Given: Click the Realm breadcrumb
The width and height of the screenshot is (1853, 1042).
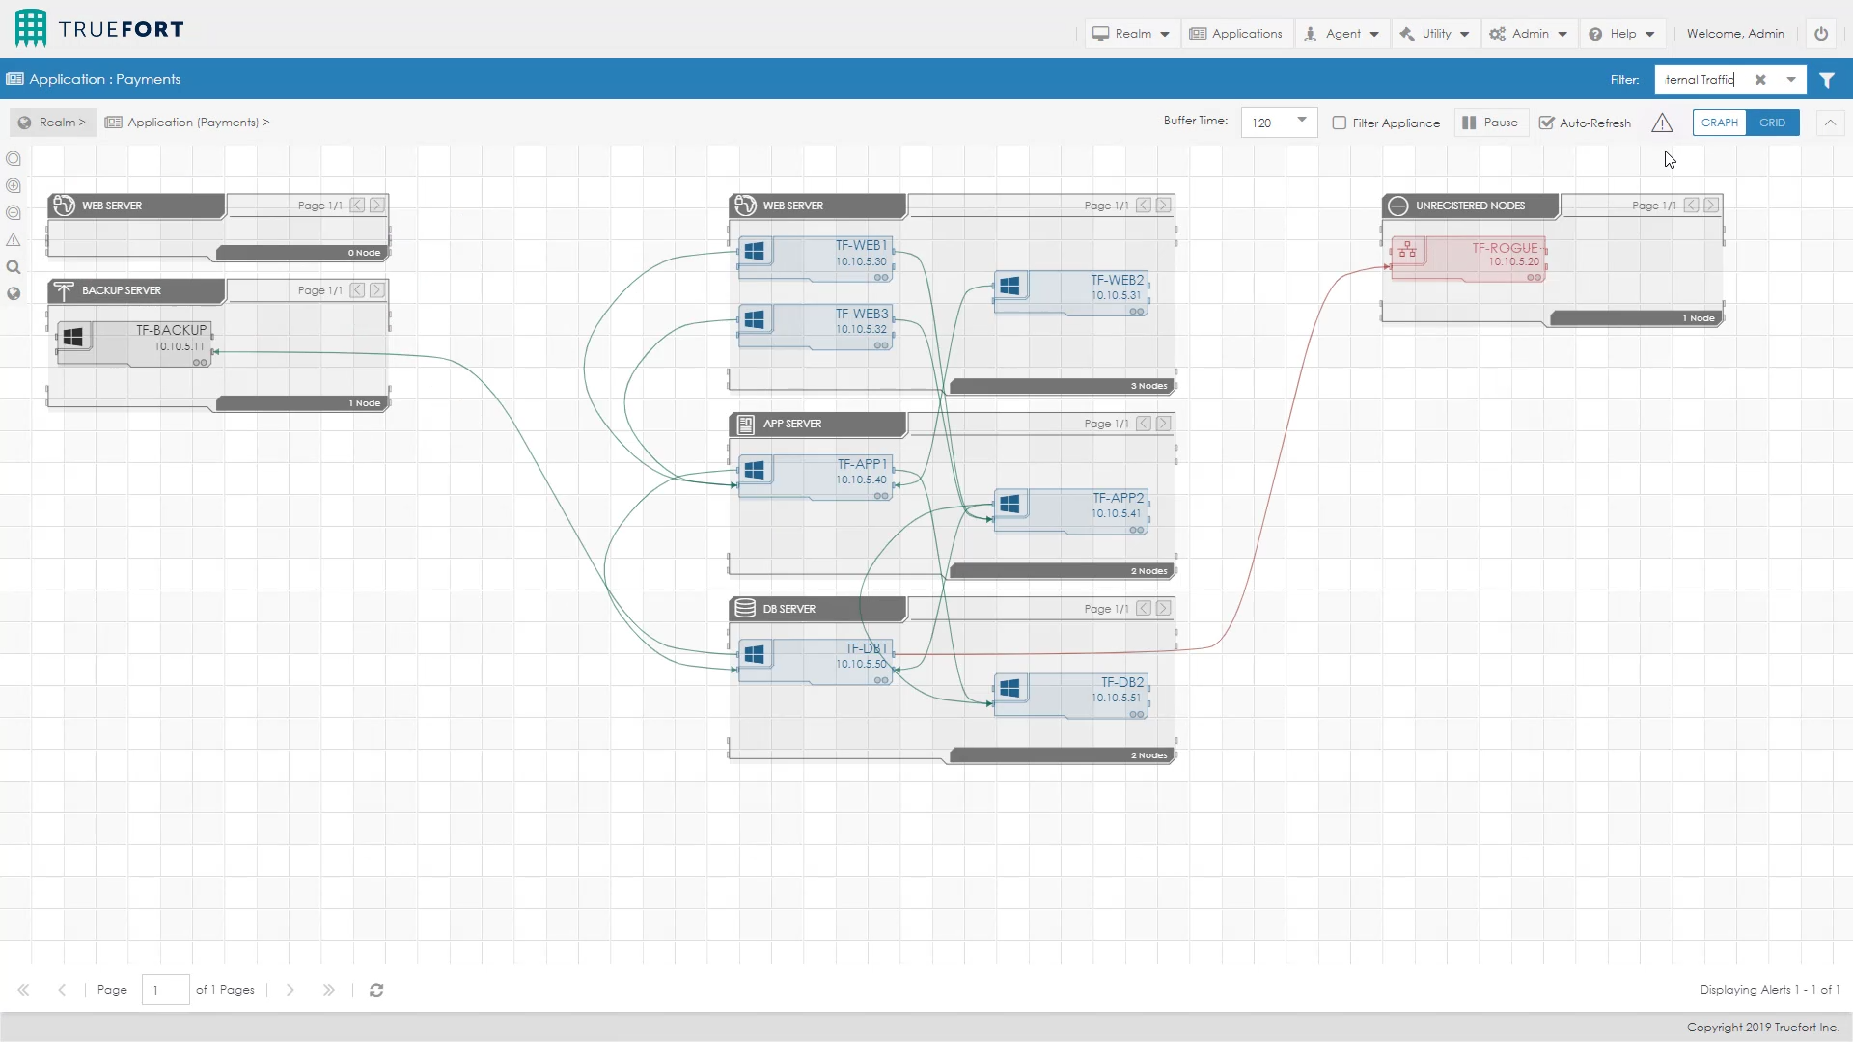Looking at the screenshot, I should click(x=53, y=123).
